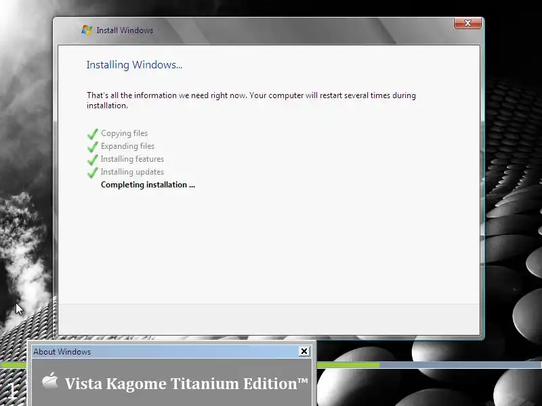Click the "Installing Windows..." heading

tap(134, 65)
